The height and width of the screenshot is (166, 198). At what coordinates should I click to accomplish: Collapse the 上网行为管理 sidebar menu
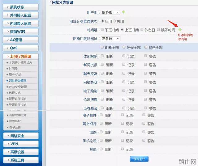(21, 56)
